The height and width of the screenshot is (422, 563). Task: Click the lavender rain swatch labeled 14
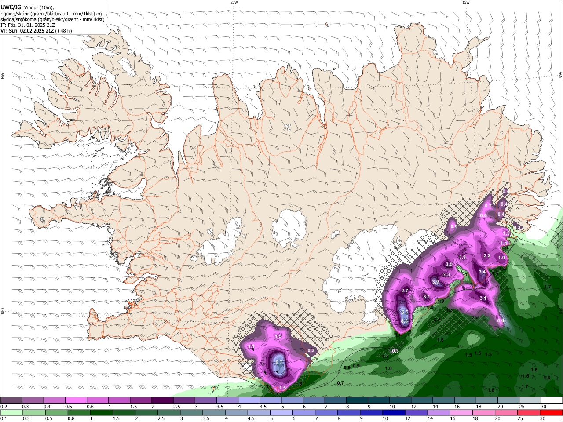pos(438,412)
